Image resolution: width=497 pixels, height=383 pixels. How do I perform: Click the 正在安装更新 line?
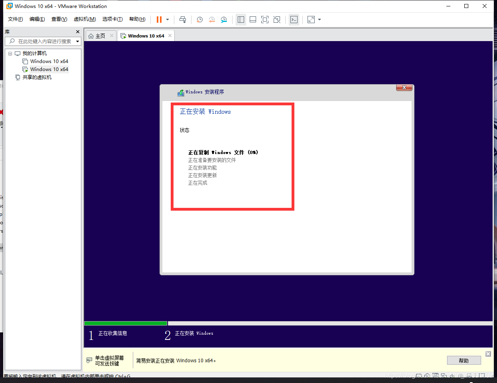click(x=203, y=175)
